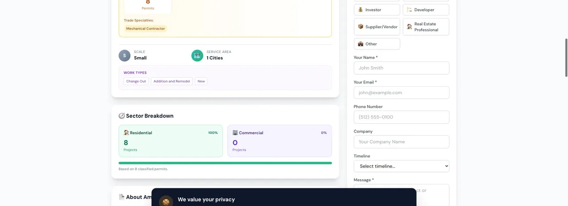Viewport: 568px width, 206px height.
Task: Open the Commercial projects card
Action: pos(280,141)
